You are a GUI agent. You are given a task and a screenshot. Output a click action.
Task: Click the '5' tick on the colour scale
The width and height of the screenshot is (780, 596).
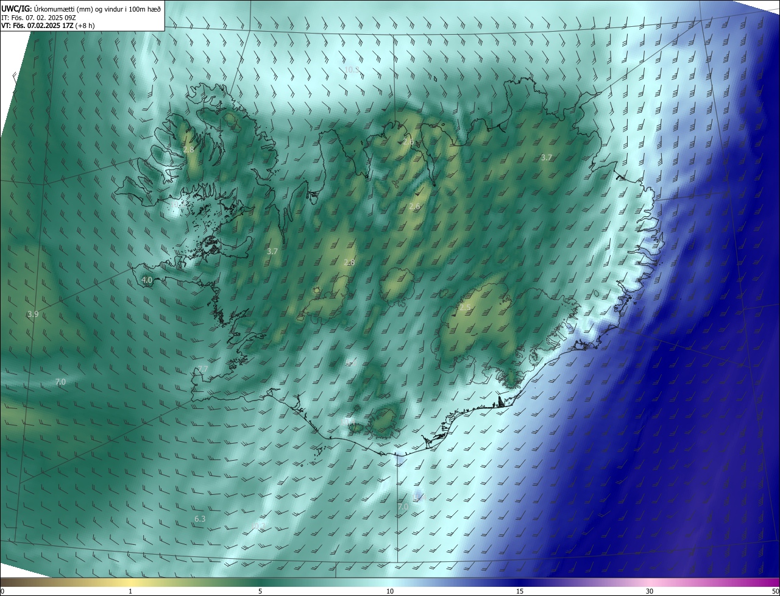click(260, 591)
